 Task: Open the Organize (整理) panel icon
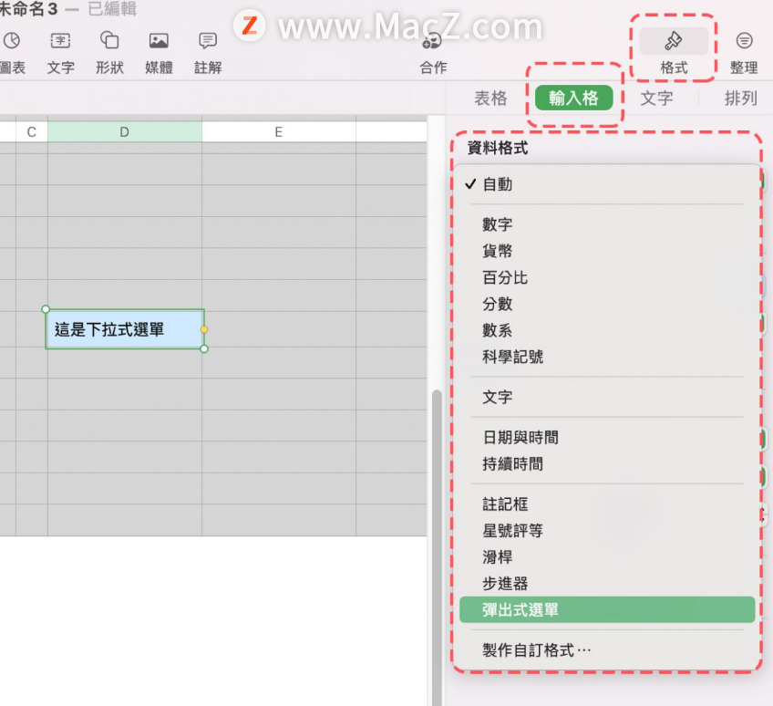click(744, 40)
